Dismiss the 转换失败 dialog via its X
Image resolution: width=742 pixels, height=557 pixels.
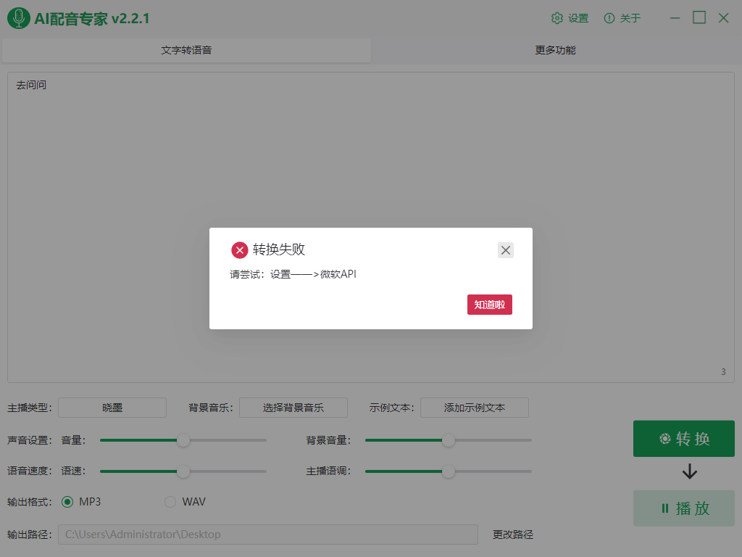pyautogui.click(x=505, y=249)
